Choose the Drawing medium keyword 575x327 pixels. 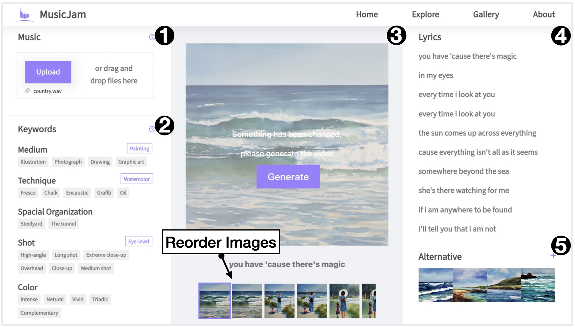click(100, 162)
